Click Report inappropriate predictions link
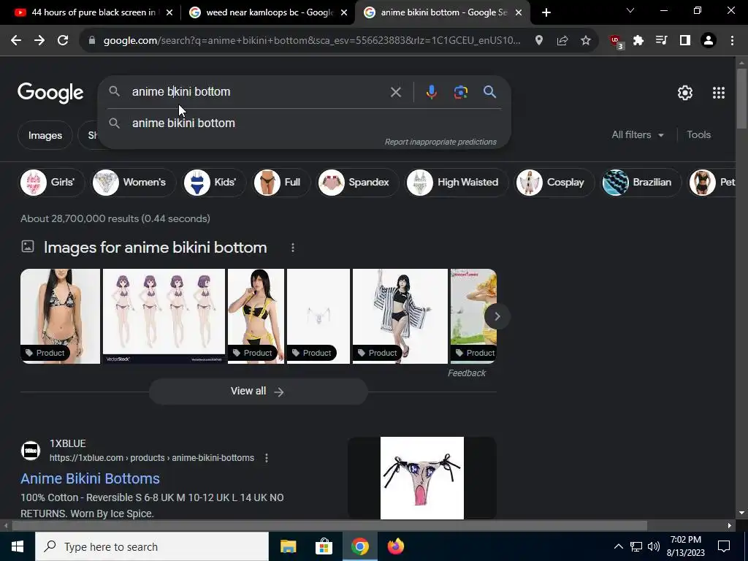The image size is (748, 561). (x=440, y=142)
